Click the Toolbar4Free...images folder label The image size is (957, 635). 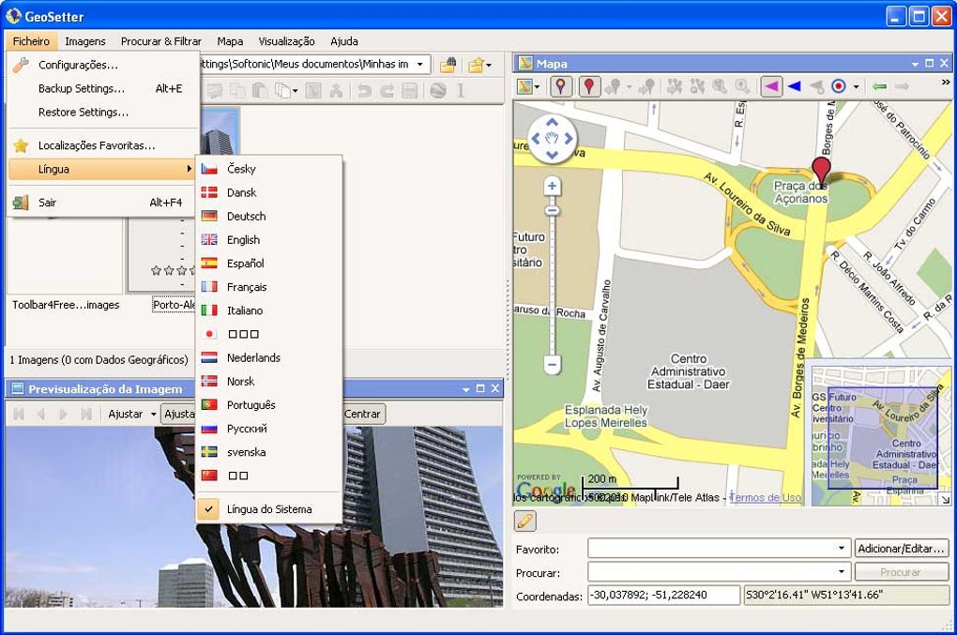(66, 305)
